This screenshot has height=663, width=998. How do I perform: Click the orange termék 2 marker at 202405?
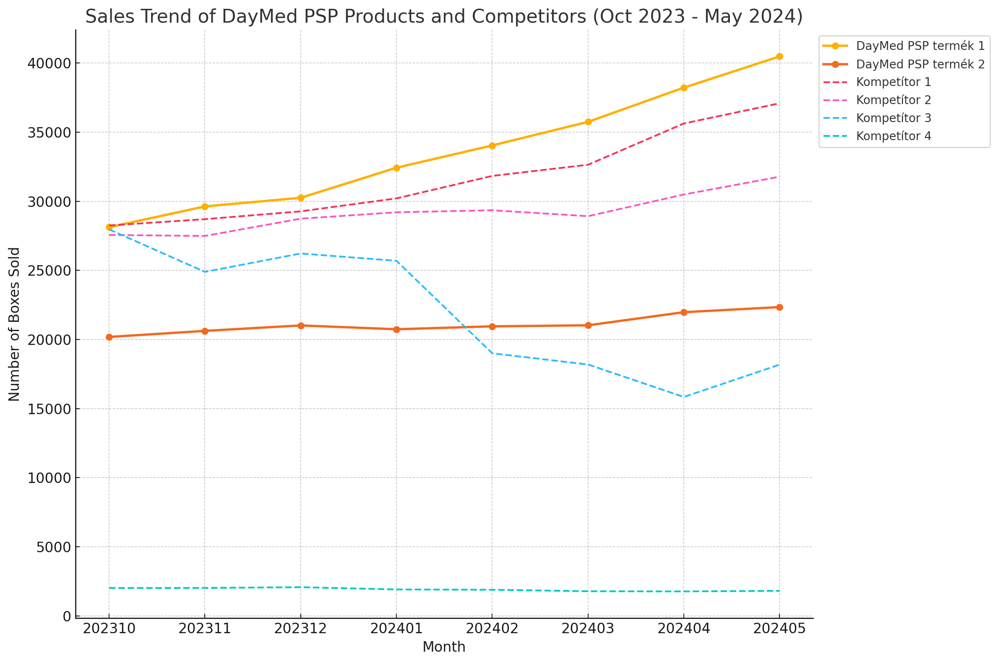779,308
